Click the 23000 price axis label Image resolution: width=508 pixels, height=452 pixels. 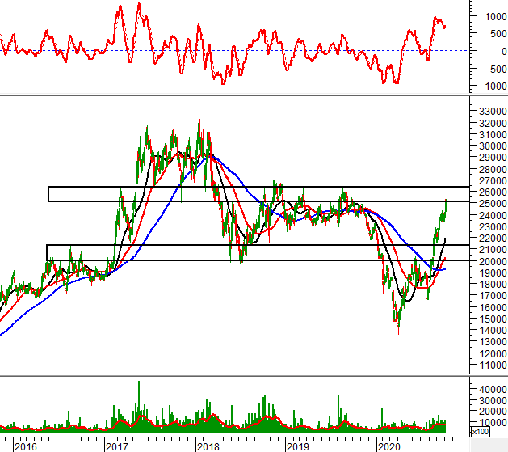pyautogui.click(x=493, y=226)
